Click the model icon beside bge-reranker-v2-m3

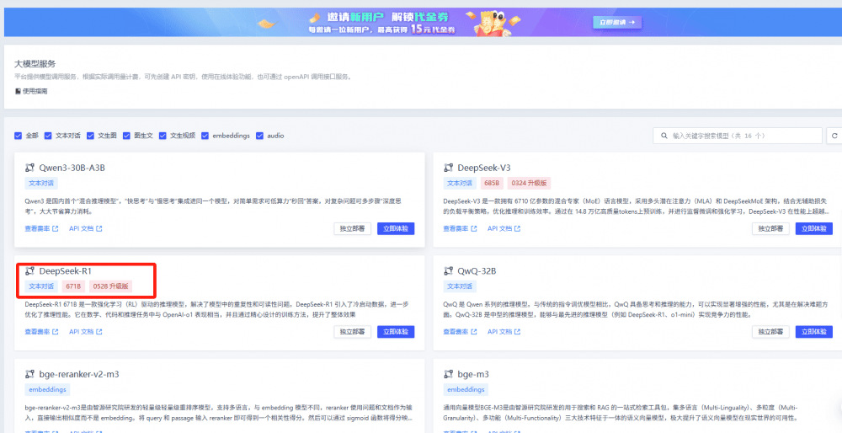point(29,374)
